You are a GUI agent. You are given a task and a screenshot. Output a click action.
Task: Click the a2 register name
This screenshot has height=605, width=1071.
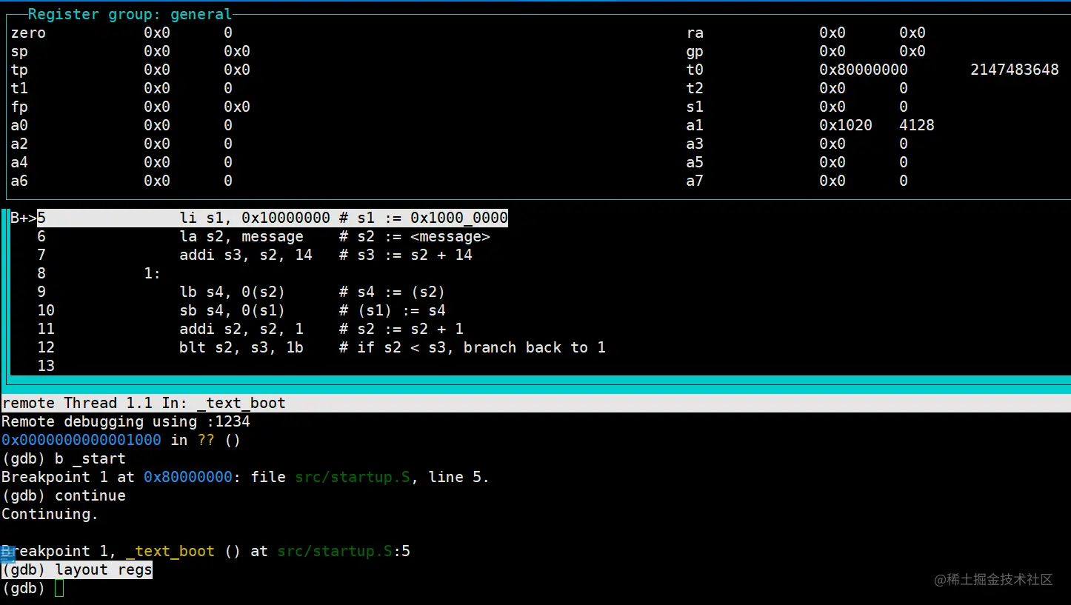coord(19,144)
